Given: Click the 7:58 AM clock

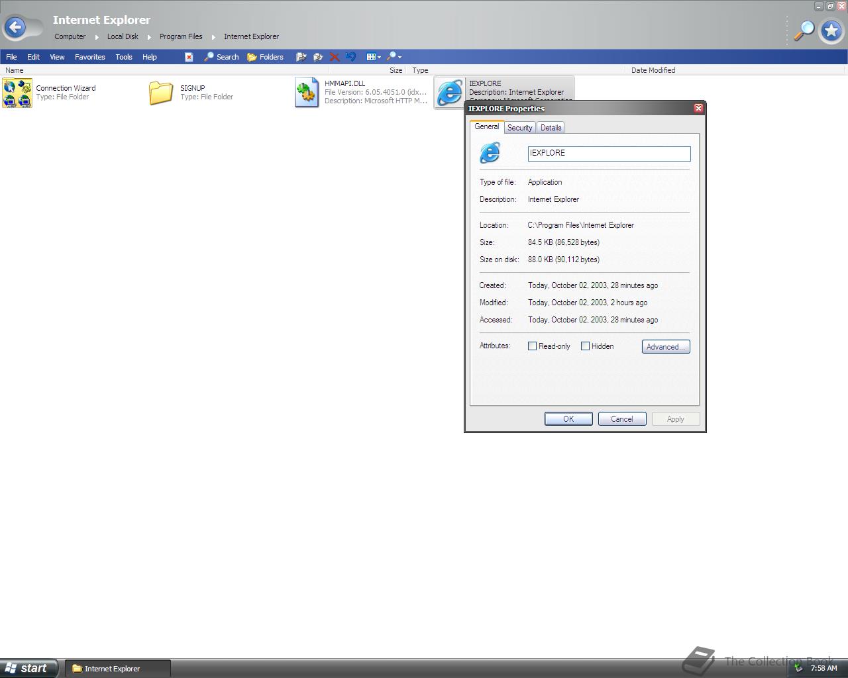Looking at the screenshot, I should [823, 668].
